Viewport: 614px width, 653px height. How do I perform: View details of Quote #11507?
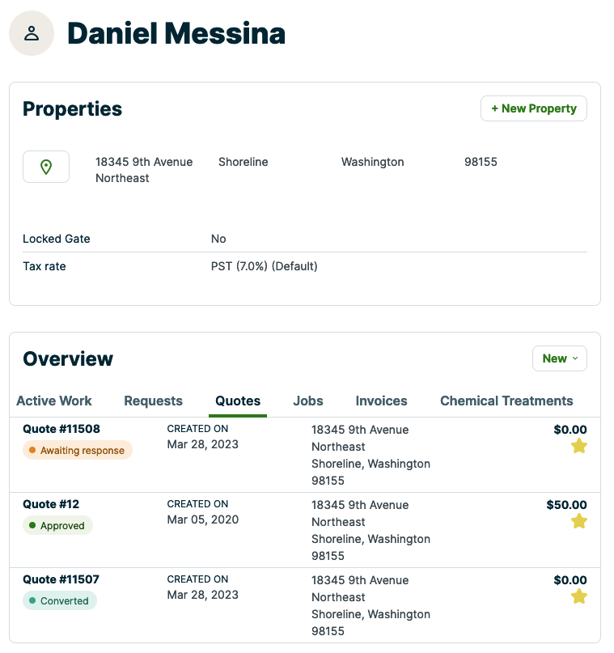[60, 579]
